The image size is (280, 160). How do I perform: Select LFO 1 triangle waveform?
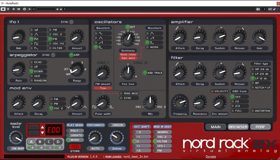coord(38,34)
